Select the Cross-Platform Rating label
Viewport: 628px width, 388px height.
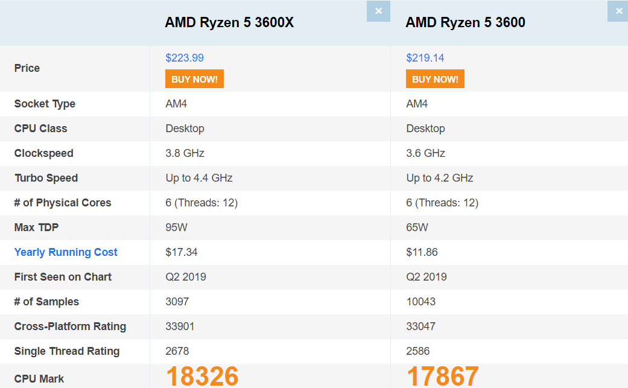coord(70,326)
